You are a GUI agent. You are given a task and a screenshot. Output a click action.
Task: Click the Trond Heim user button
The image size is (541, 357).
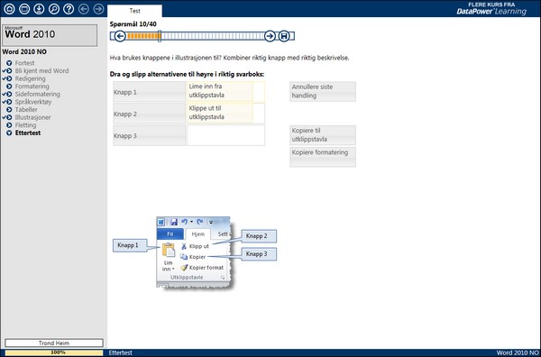[54, 343]
